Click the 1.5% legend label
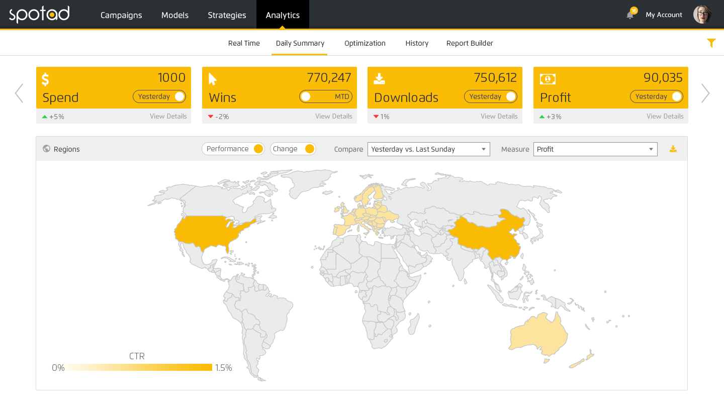Viewport: 724px width, 407px height. click(224, 368)
